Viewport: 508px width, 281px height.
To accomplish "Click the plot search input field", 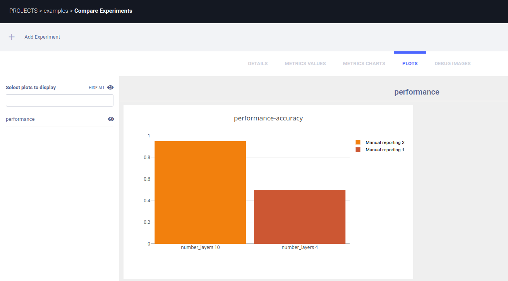I will pyautogui.click(x=60, y=100).
